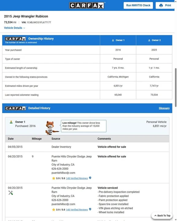Click the green Owner 1 icon in Detailed History

point(11,122)
